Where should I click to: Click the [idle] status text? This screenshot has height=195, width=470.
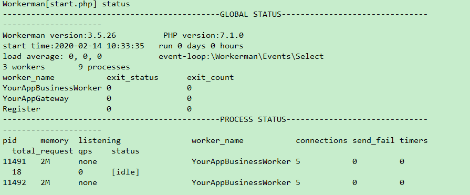[126, 172]
